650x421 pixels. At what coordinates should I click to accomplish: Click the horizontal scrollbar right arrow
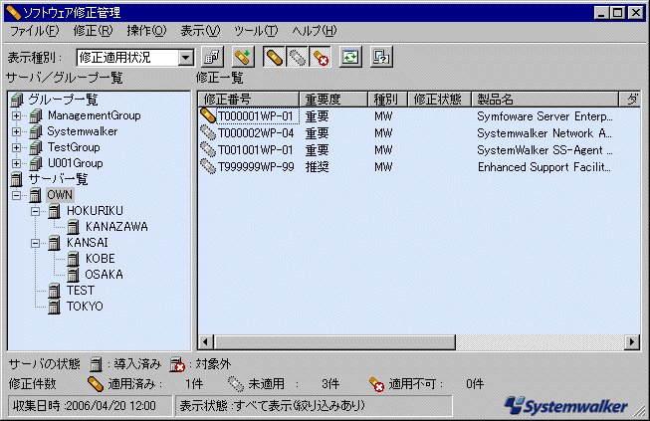pos(632,342)
